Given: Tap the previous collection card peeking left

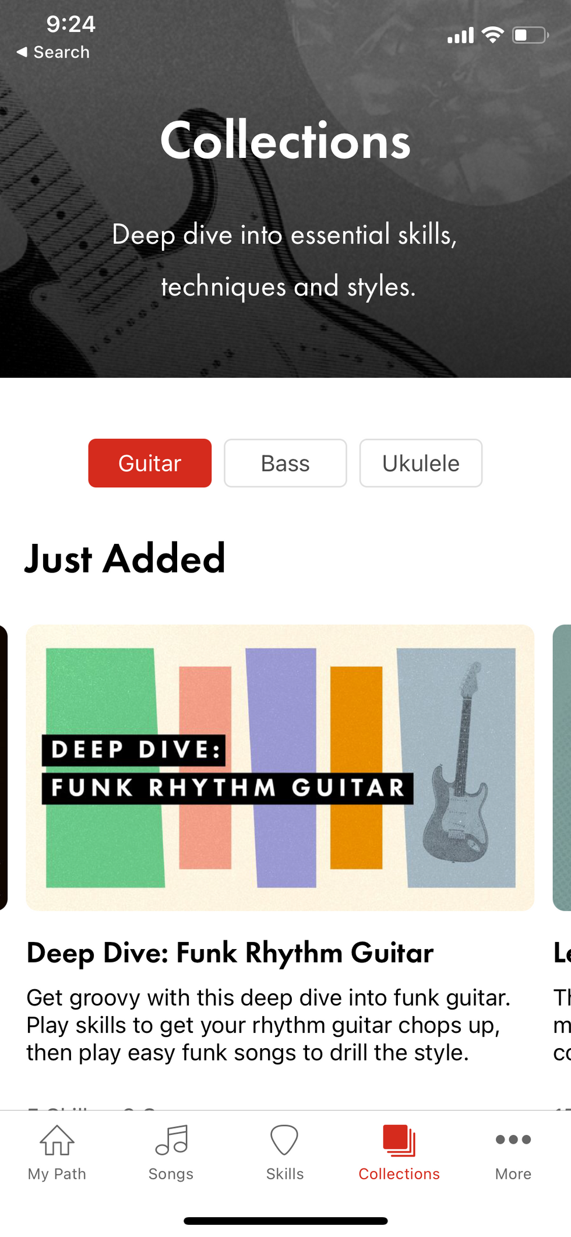Looking at the screenshot, I should coord(3,768).
